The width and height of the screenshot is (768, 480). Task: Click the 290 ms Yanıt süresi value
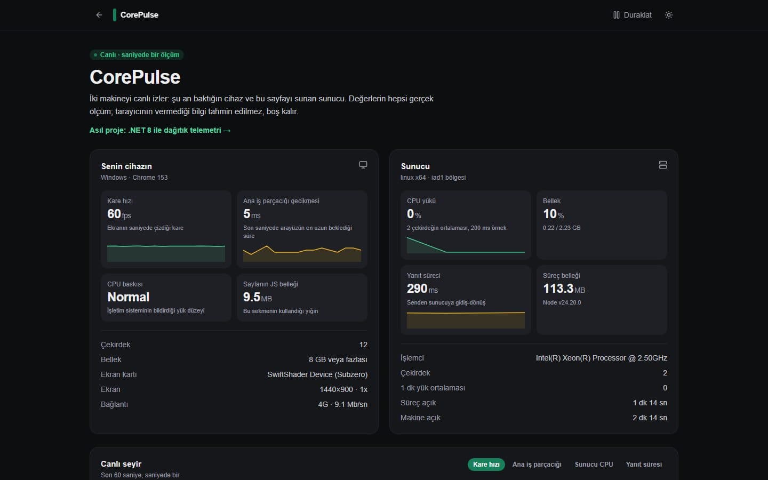coord(422,289)
